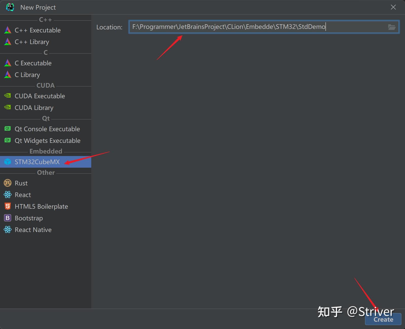The image size is (405, 329).
Task: Click the Bootstrap B icon
Action: [8, 218]
